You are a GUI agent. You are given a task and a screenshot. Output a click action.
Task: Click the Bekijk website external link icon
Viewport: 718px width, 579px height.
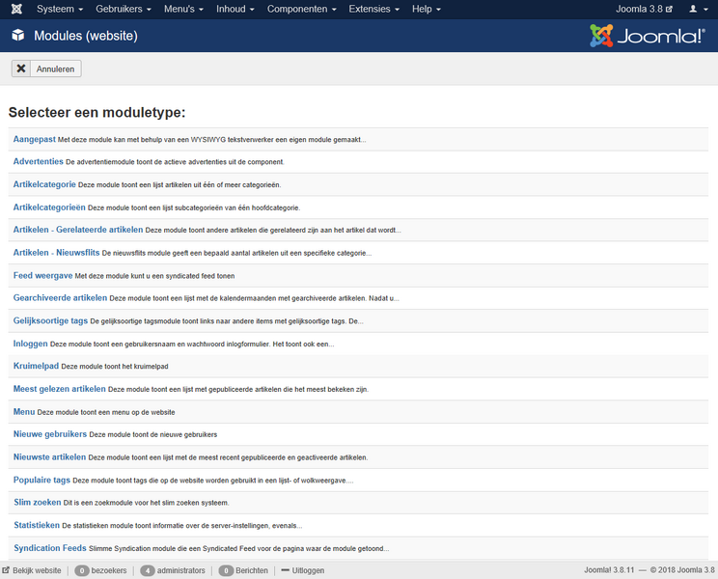point(6,570)
